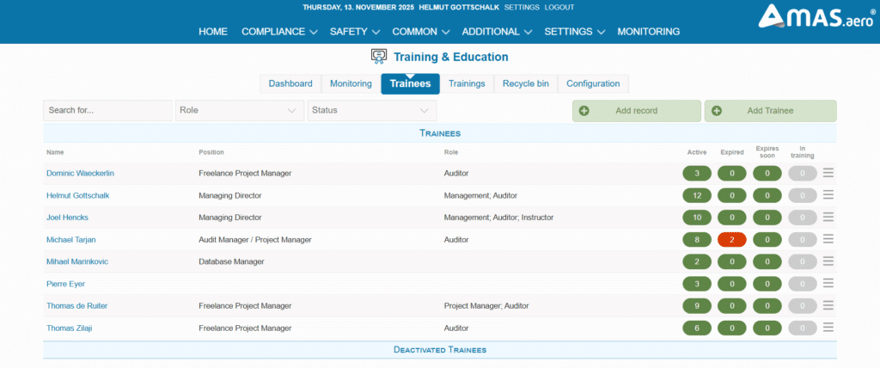This screenshot has width=880, height=368.
Task: Switch to the Dashboard tab
Action: [290, 83]
